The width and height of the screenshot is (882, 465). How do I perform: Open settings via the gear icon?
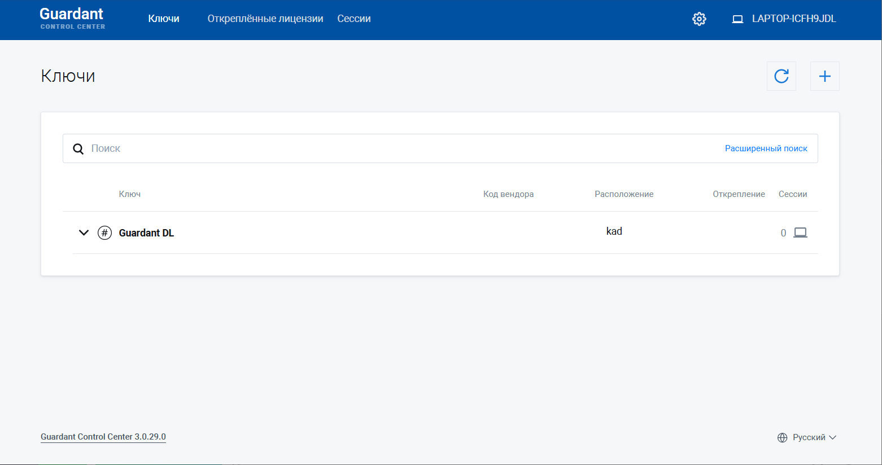point(699,19)
